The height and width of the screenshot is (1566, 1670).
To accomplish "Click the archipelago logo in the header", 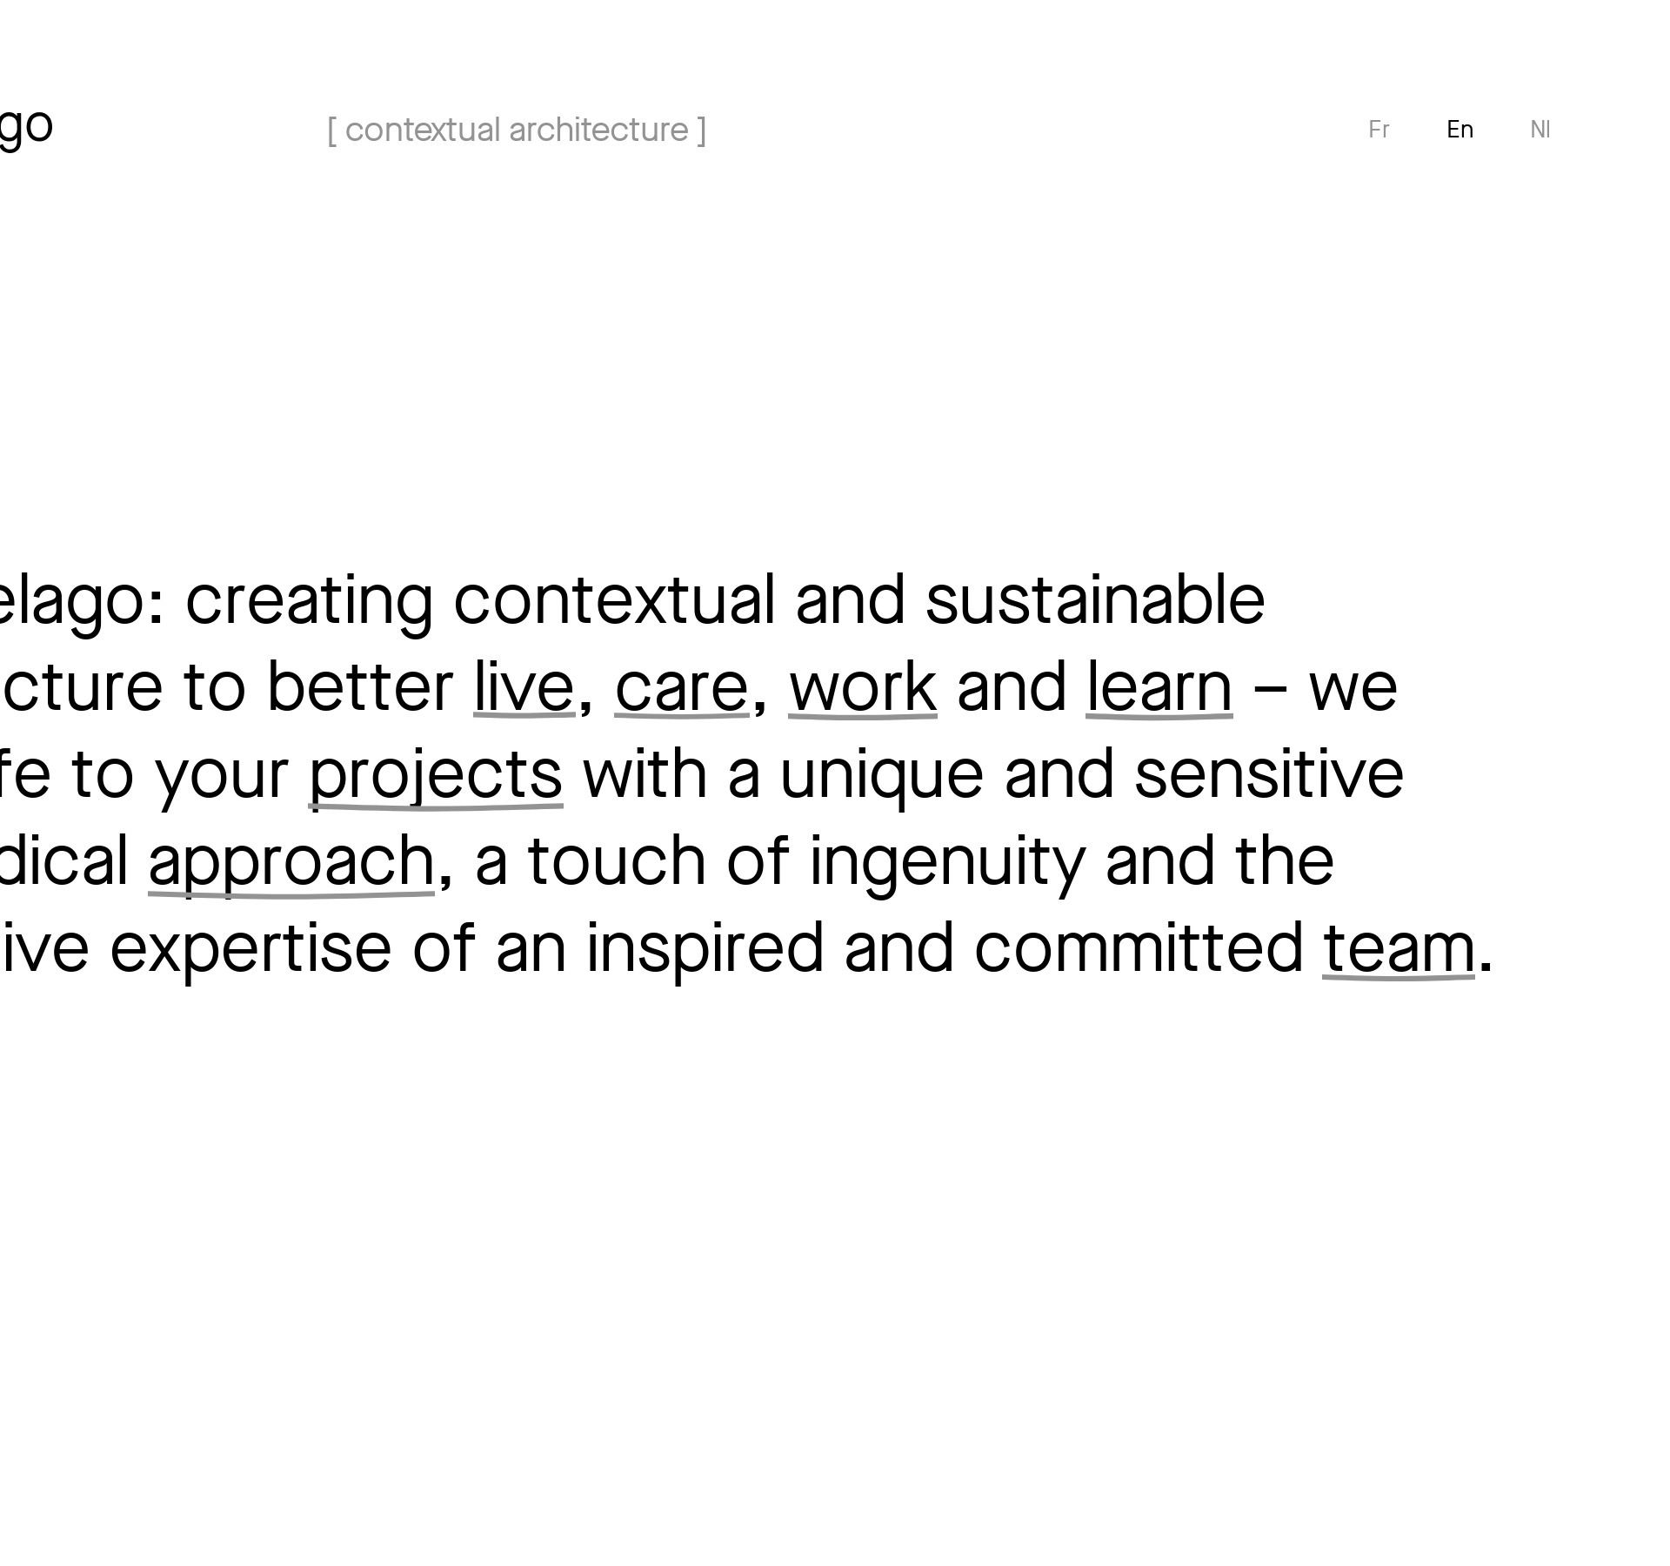I will [x=24, y=126].
